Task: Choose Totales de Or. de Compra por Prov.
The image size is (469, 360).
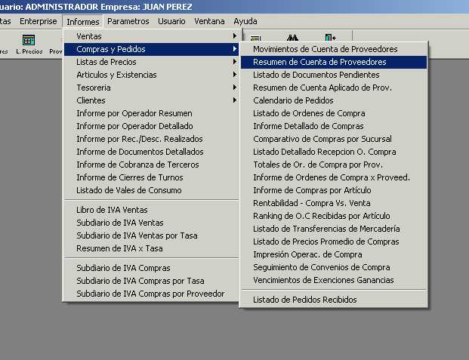Action: coord(334,165)
